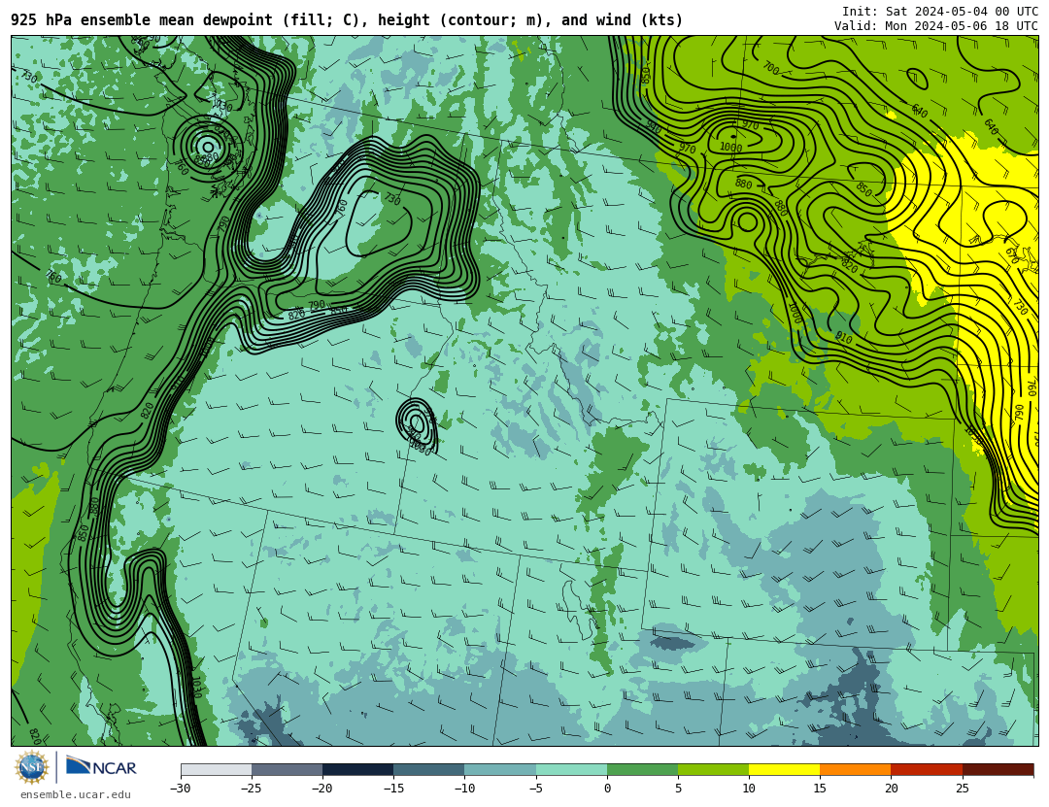Screen dimensions: 1049x807
Task: Click the 0 colorbar tick label
Action: coord(607,789)
